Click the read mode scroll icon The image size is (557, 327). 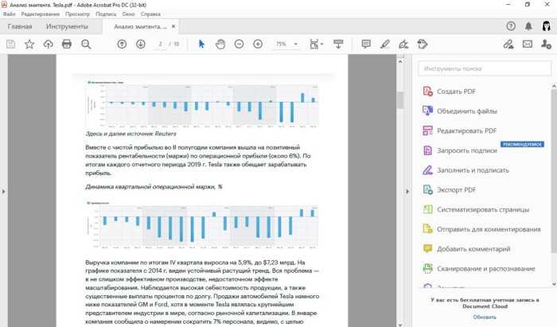coord(338,44)
